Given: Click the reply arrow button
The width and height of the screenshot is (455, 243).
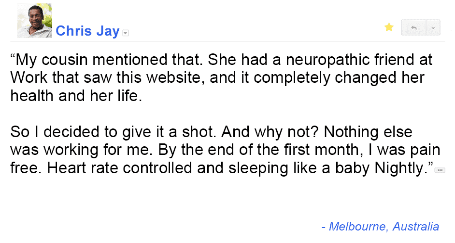Looking at the screenshot, I should [x=414, y=27].
